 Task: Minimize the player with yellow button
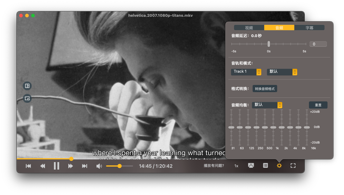[x=27, y=16]
